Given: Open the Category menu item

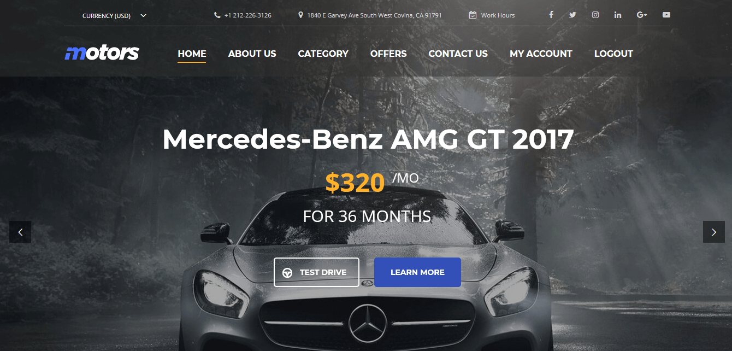Looking at the screenshot, I should tap(323, 54).
